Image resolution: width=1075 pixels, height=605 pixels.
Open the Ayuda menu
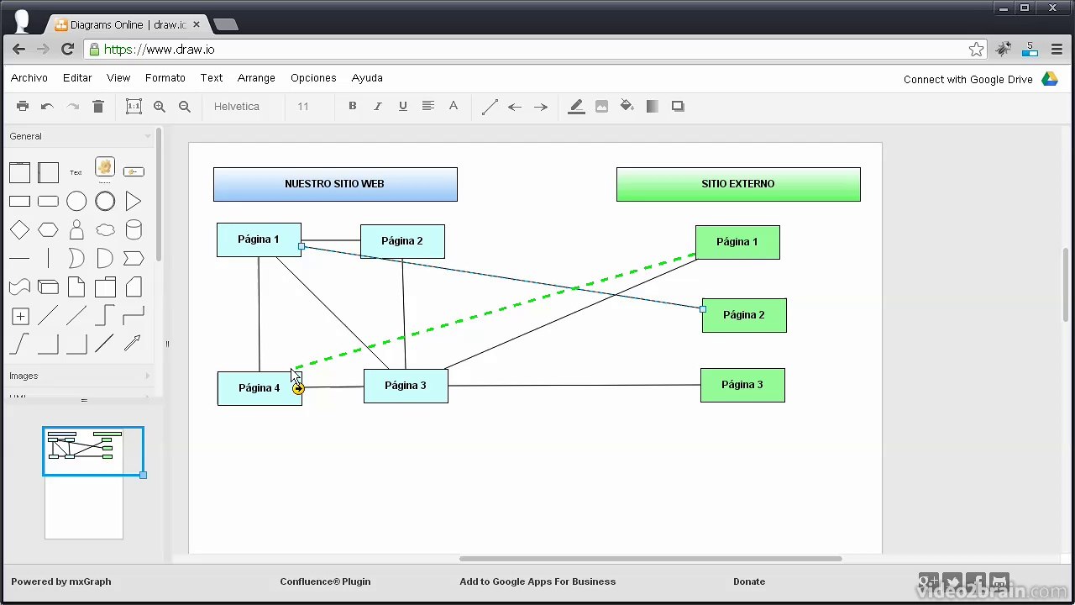click(x=367, y=78)
